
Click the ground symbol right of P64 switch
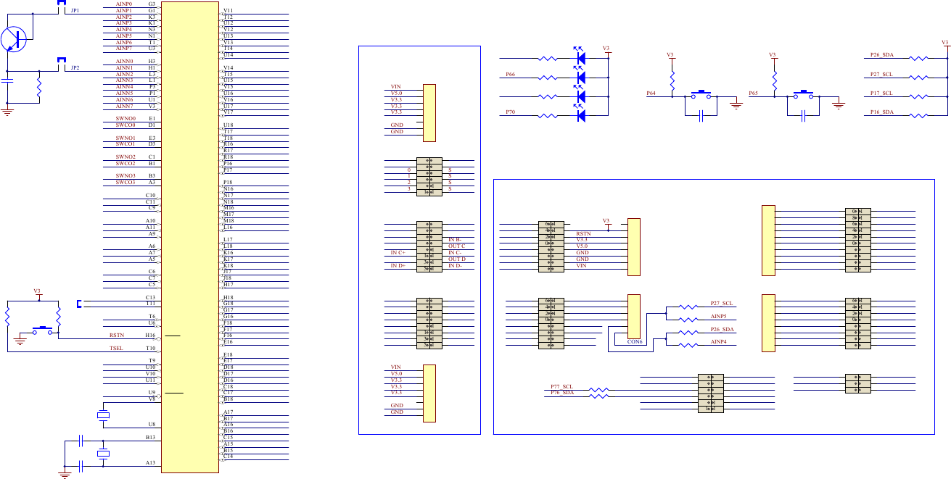pos(736,106)
